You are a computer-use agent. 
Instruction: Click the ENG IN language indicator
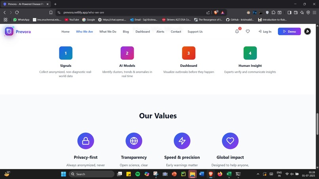point(279,174)
